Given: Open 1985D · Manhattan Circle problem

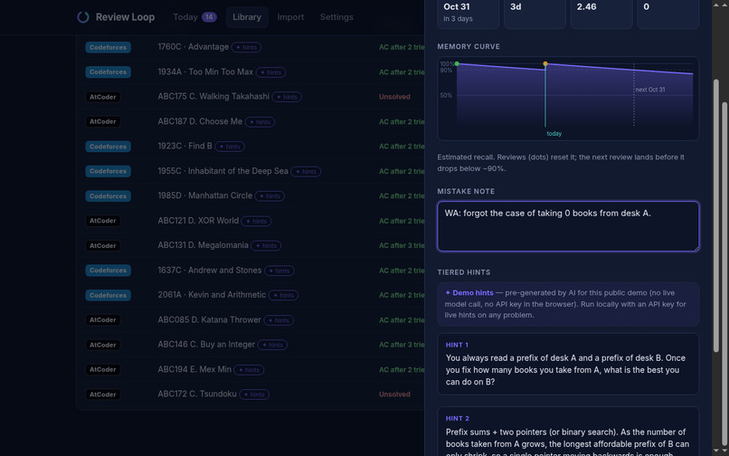Looking at the screenshot, I should pyautogui.click(x=204, y=196).
